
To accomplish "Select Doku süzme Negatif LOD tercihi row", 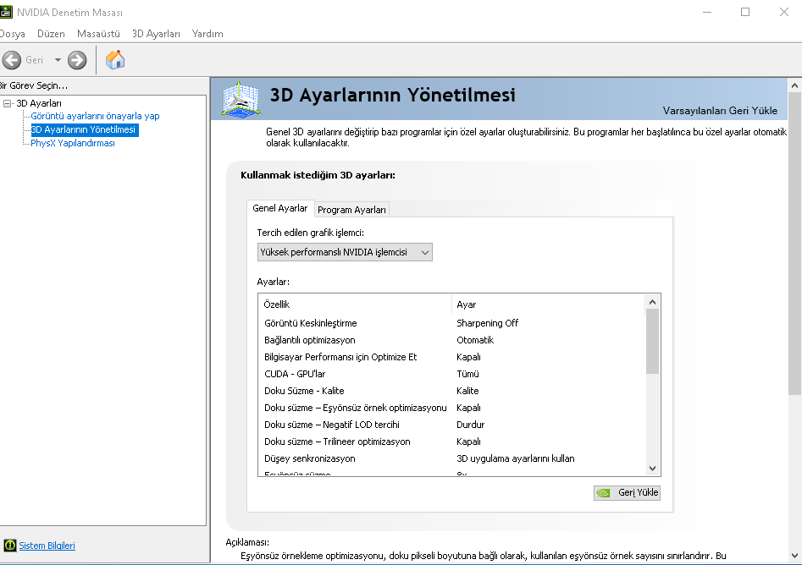I will (452, 425).
